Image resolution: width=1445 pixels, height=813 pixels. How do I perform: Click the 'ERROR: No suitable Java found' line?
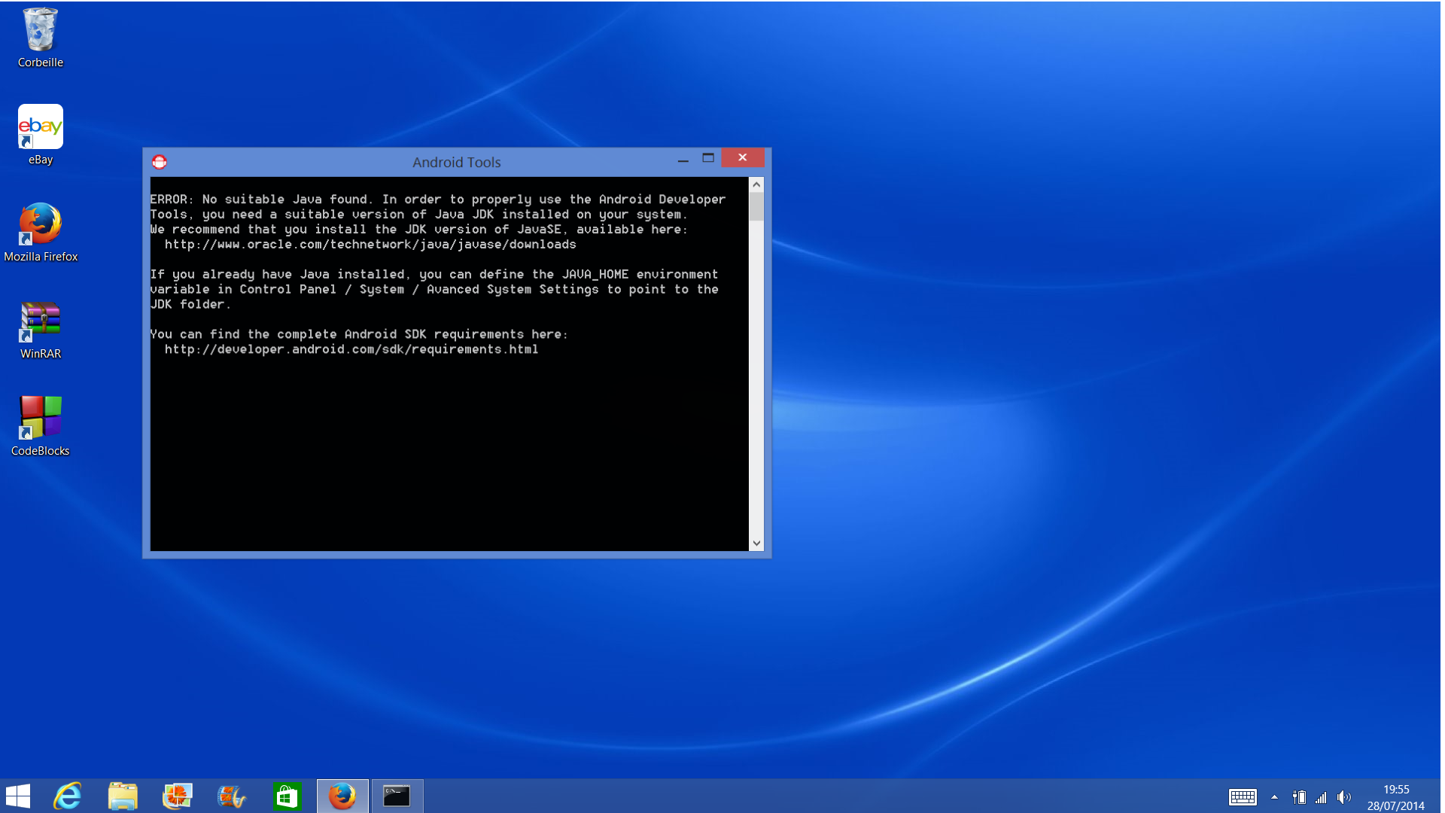click(x=438, y=199)
